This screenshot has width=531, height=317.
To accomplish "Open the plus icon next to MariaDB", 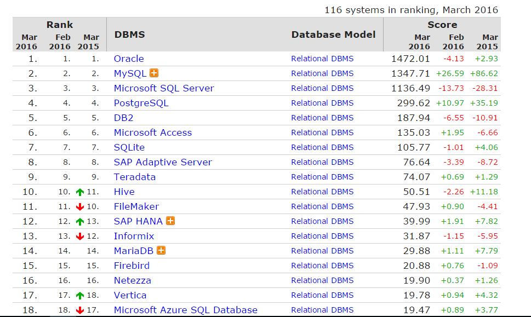I will point(162,251).
